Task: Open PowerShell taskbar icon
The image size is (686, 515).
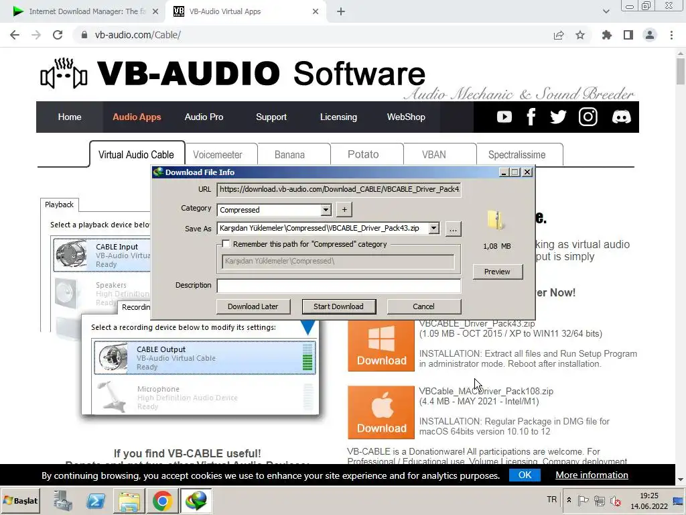Action: [95, 500]
